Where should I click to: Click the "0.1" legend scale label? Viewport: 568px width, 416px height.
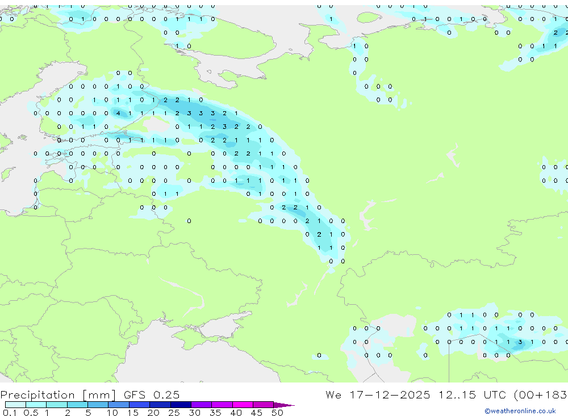[x=10, y=413]
